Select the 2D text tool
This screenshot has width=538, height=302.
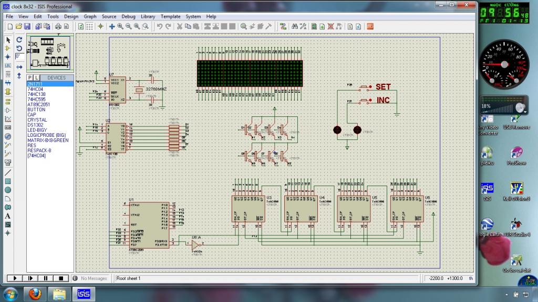pos(8,215)
